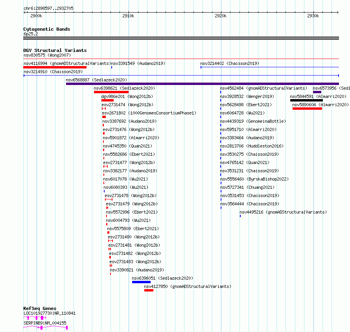This screenshot has height=332, width=350.
Task: Open SERPINB9|NM_004155 gene label
Action: pos(45,323)
